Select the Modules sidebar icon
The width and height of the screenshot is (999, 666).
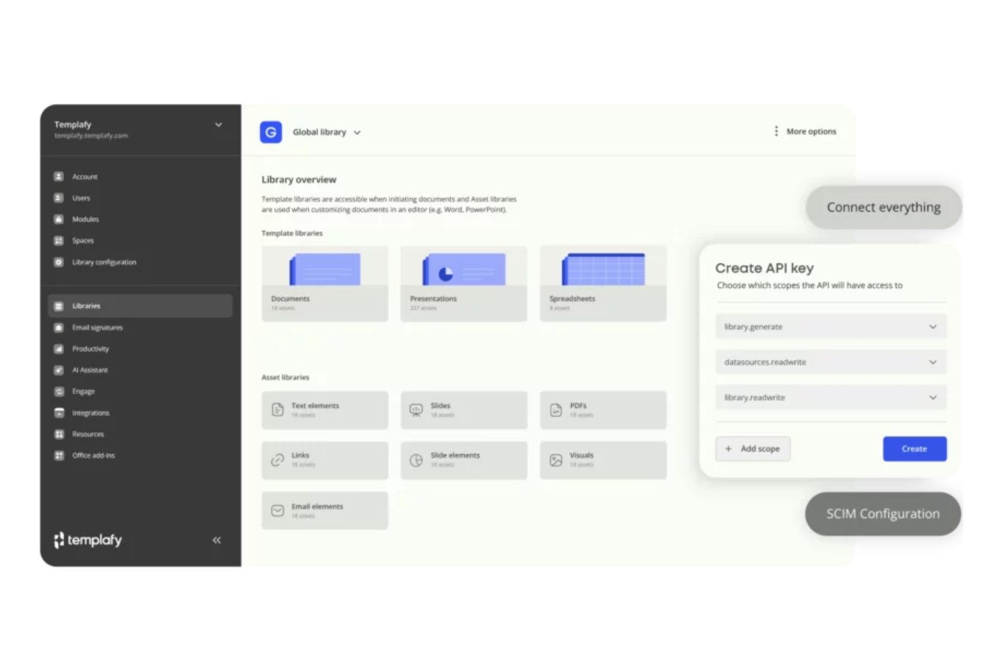click(59, 219)
